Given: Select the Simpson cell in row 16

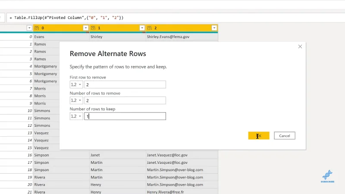Looking at the screenshot, I should 61,155.
